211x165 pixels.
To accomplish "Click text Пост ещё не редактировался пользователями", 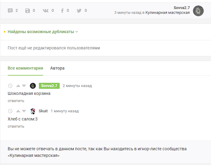I will click(54, 48).
